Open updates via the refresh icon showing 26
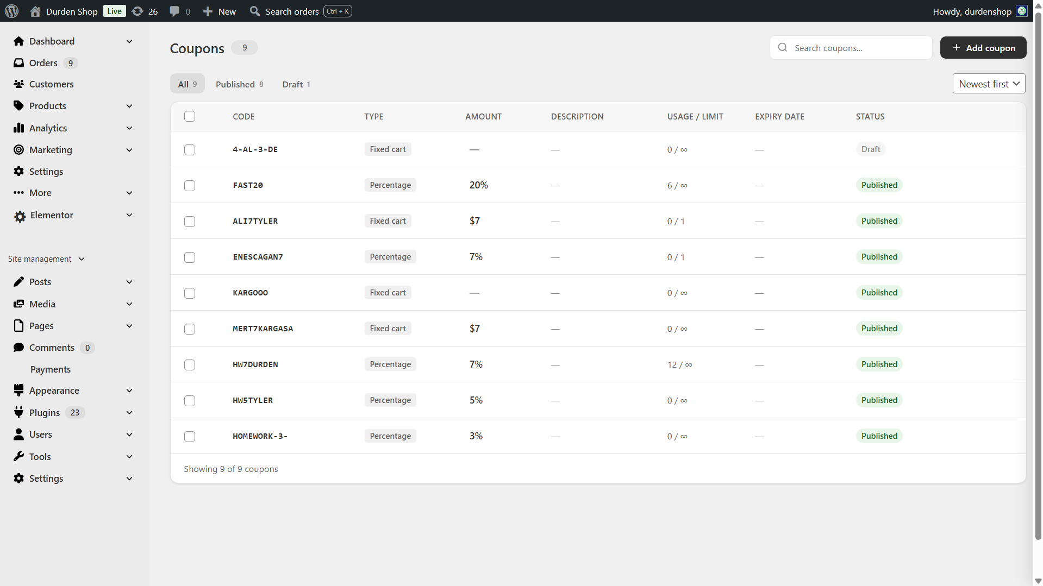Image resolution: width=1043 pixels, height=586 pixels. [x=139, y=11]
